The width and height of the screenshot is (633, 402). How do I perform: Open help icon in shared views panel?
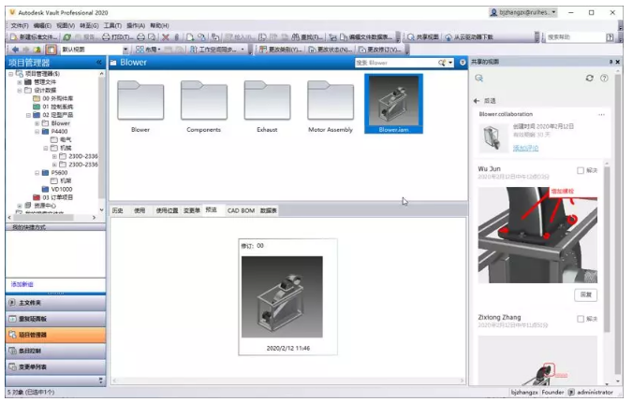pos(604,78)
